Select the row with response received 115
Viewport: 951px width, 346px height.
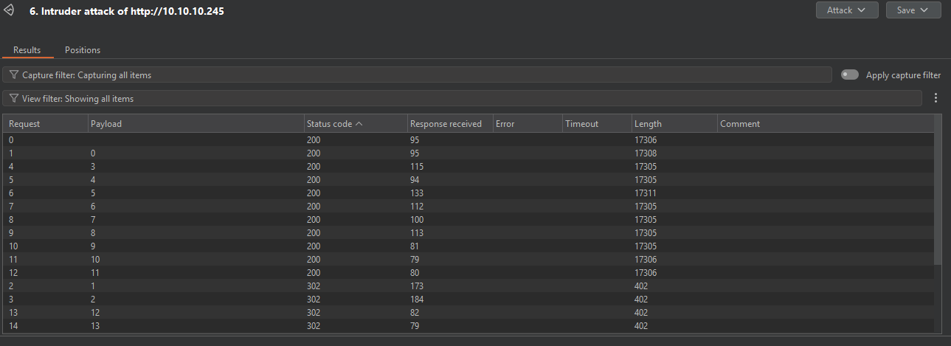pyautogui.click(x=468, y=166)
